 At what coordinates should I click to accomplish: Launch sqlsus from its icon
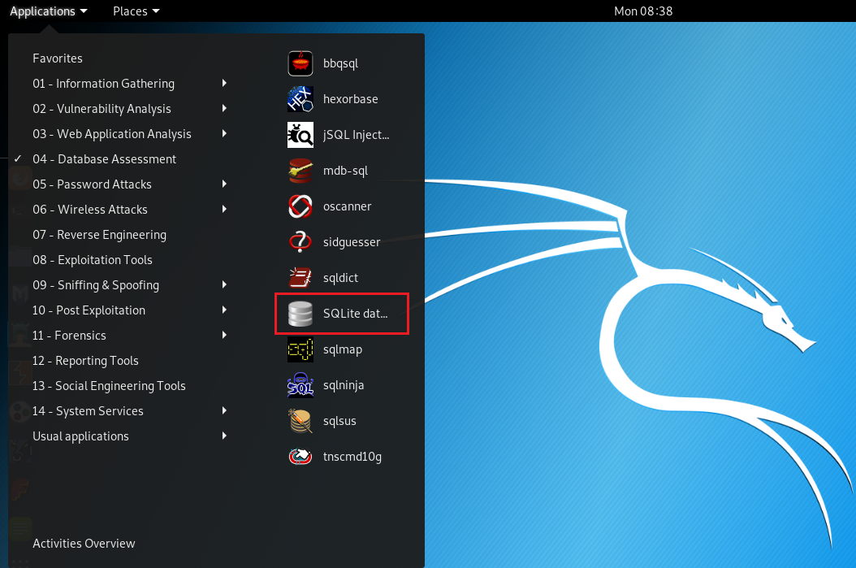click(x=300, y=421)
